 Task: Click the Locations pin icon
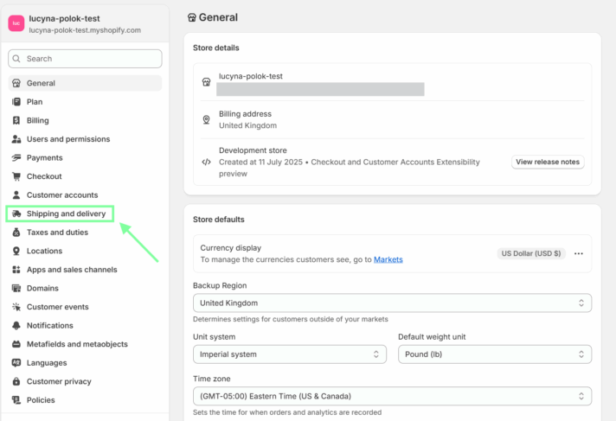[16, 251]
